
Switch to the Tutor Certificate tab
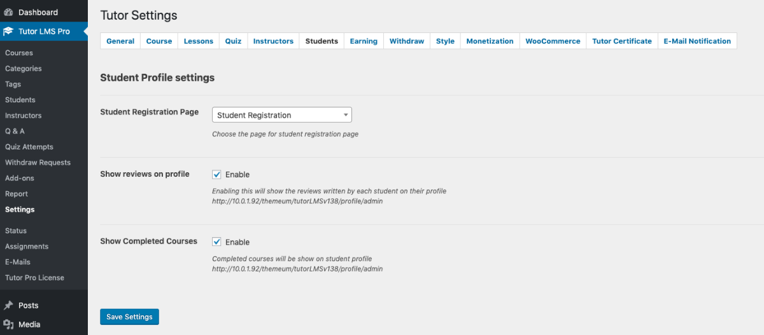622,41
